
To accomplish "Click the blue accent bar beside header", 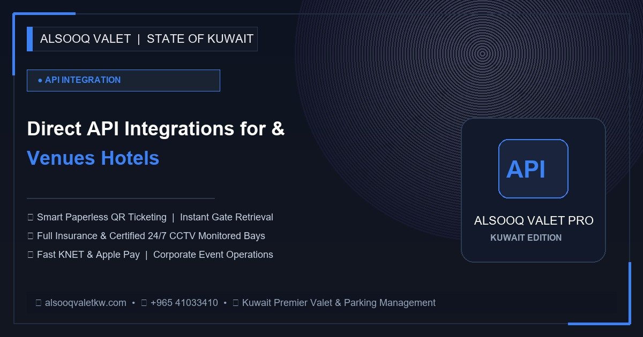I will click(x=29, y=39).
